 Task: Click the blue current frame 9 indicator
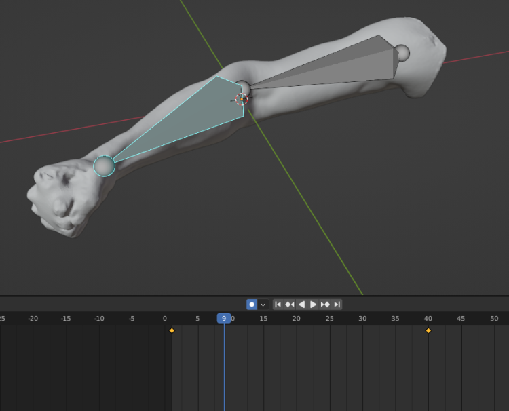click(x=224, y=318)
